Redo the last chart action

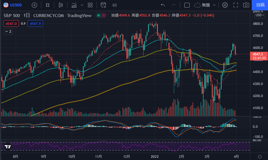tap(174, 5)
